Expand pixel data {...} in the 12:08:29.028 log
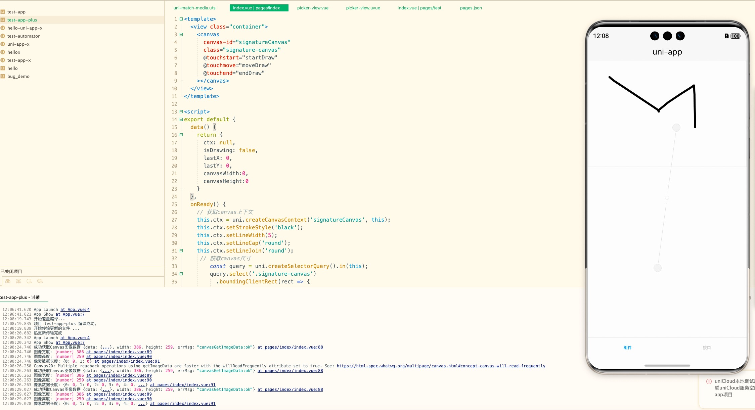Image resolution: width=755 pixels, height=410 pixels. [142, 404]
